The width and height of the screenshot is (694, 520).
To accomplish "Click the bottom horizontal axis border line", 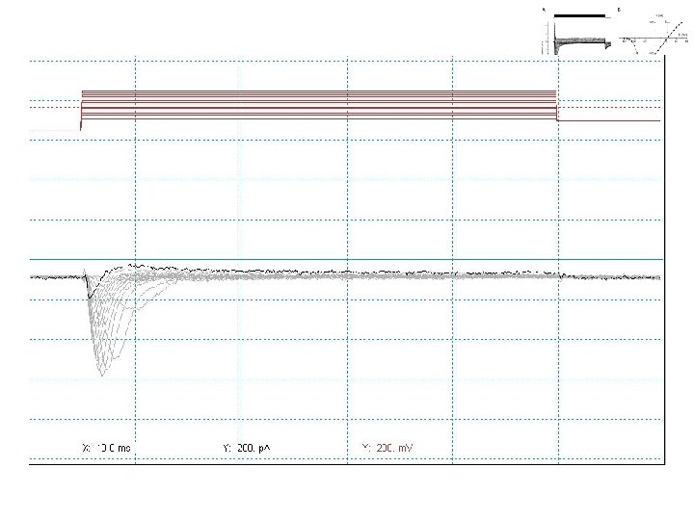I will [x=347, y=464].
